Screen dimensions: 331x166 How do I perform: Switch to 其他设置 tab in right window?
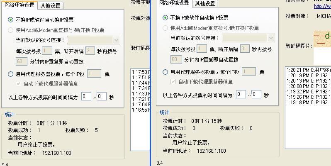coord(205,4)
